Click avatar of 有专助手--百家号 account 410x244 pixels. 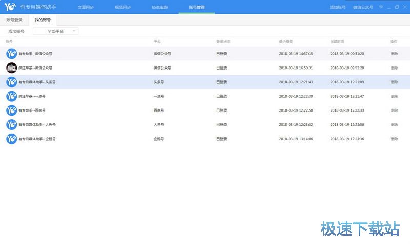[x=11, y=110]
